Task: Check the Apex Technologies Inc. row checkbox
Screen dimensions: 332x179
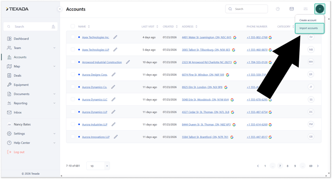Action: [x=73, y=37]
